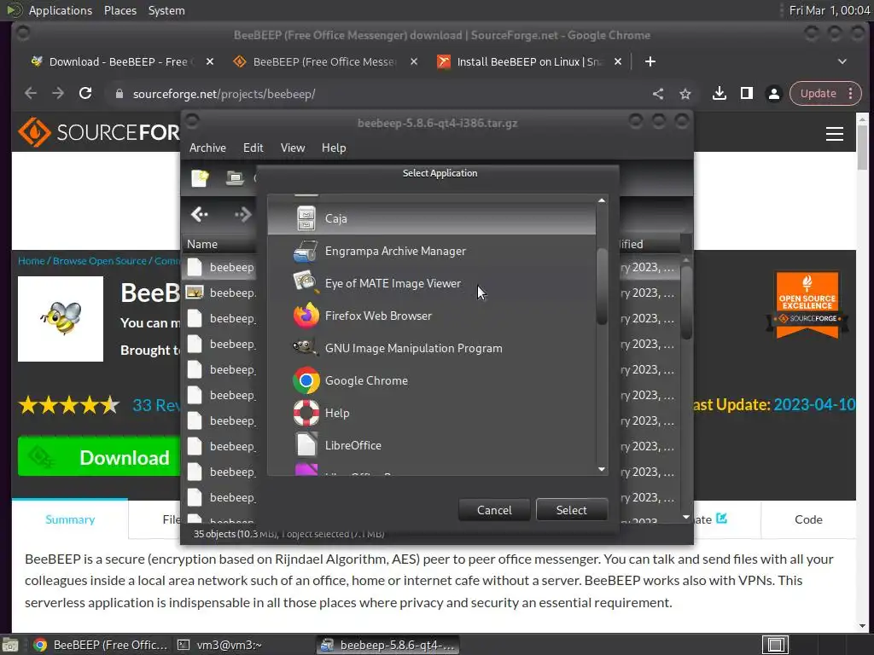Click the Help lifebuoy icon in list
Image resolution: width=874 pixels, height=655 pixels.
pyautogui.click(x=306, y=413)
